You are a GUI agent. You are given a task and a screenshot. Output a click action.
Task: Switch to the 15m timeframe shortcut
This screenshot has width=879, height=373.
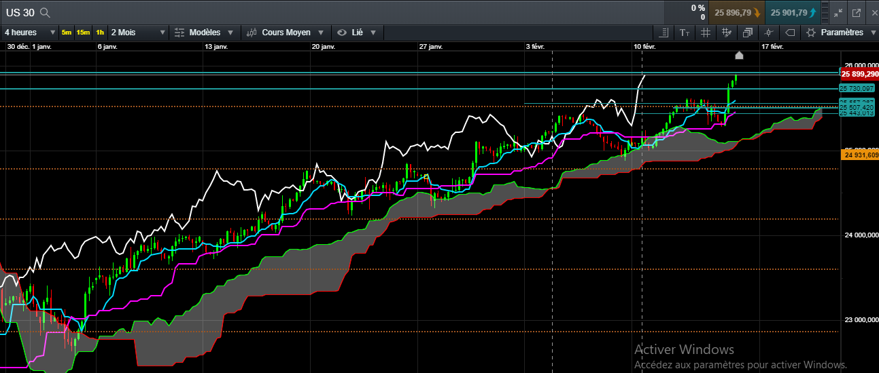click(83, 32)
